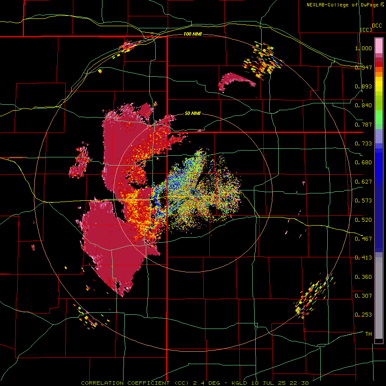Click the 0.360 color scale value
The height and width of the screenshot is (386, 386).
pyautogui.click(x=363, y=277)
